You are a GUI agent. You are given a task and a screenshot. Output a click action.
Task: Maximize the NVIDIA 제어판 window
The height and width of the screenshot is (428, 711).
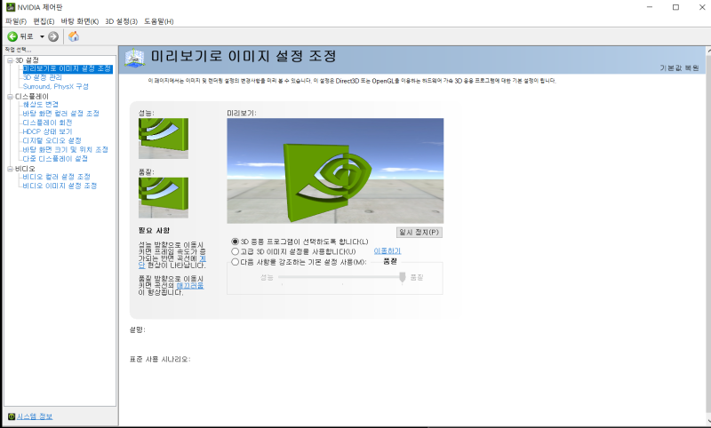(675, 7)
